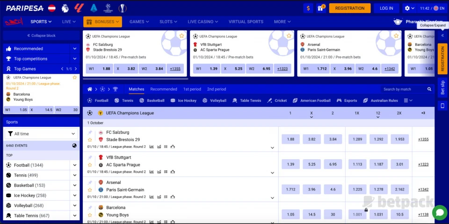Expand the Football sports category
Image resolution: width=449 pixels, height=224 pixels.
point(74,165)
